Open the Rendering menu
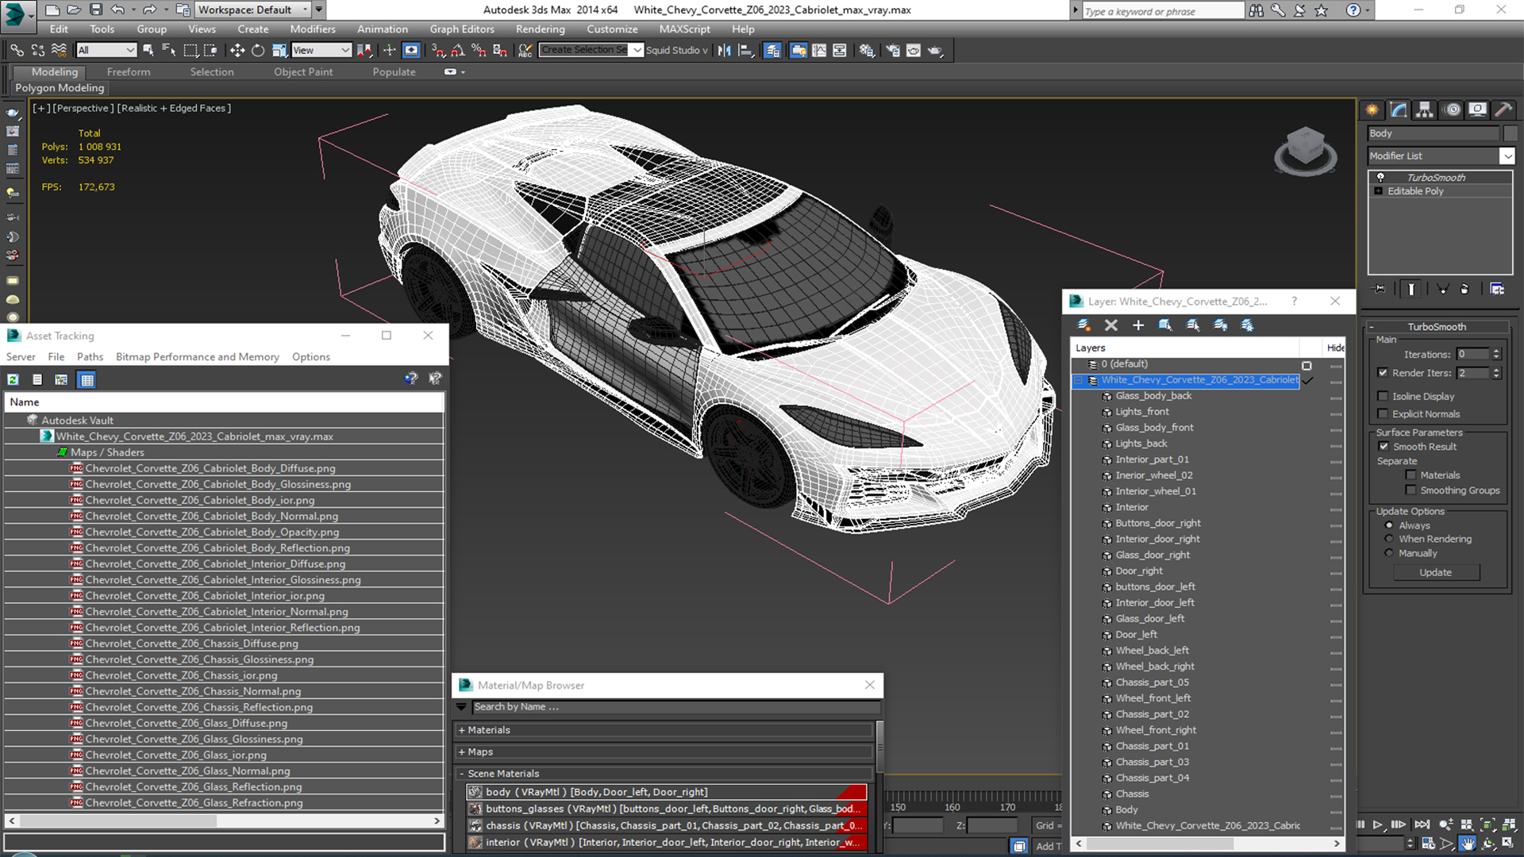 (540, 29)
